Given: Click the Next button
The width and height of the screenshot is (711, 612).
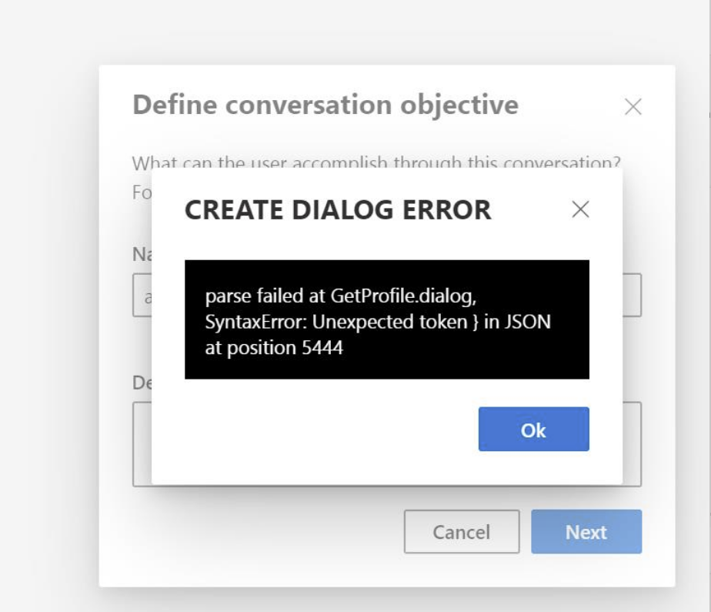Looking at the screenshot, I should 587,531.
